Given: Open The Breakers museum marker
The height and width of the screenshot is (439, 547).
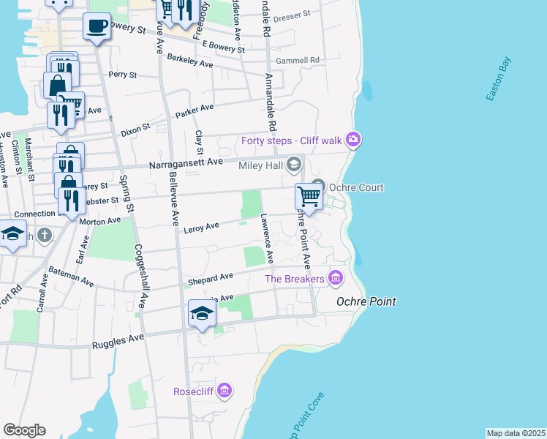Looking at the screenshot, I should pos(336,279).
